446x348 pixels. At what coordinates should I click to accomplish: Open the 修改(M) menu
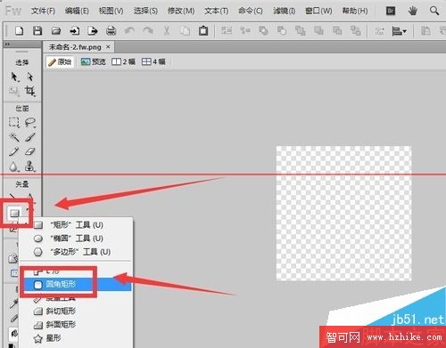pyautogui.click(x=181, y=11)
